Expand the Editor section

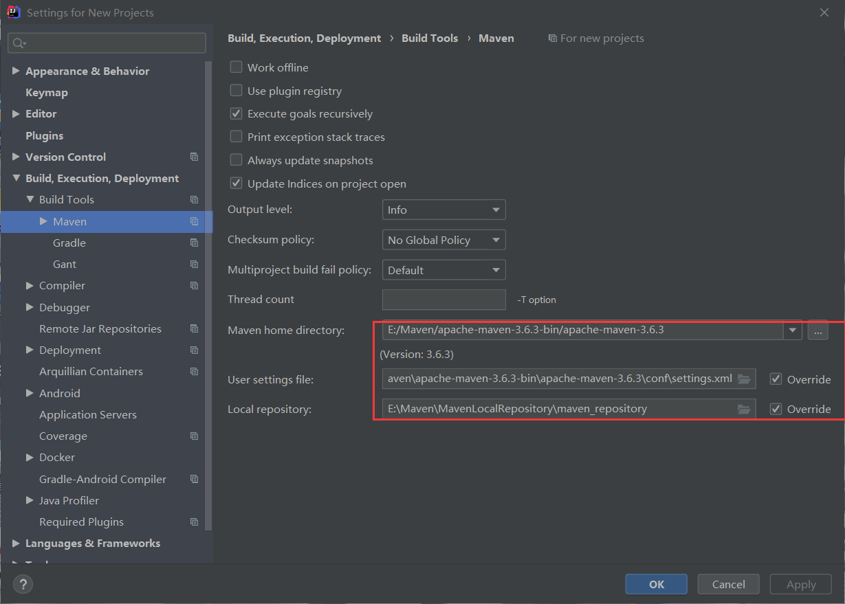tap(16, 113)
